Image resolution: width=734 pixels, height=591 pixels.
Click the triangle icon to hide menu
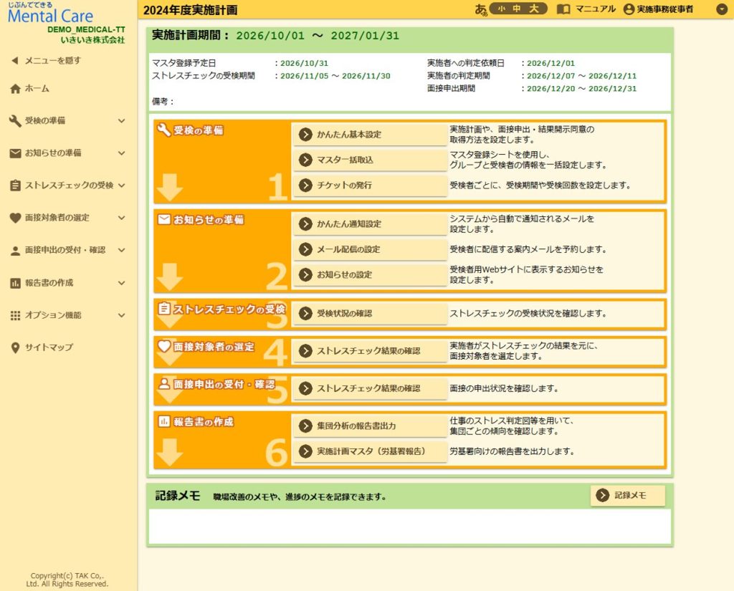pyautogui.click(x=15, y=60)
